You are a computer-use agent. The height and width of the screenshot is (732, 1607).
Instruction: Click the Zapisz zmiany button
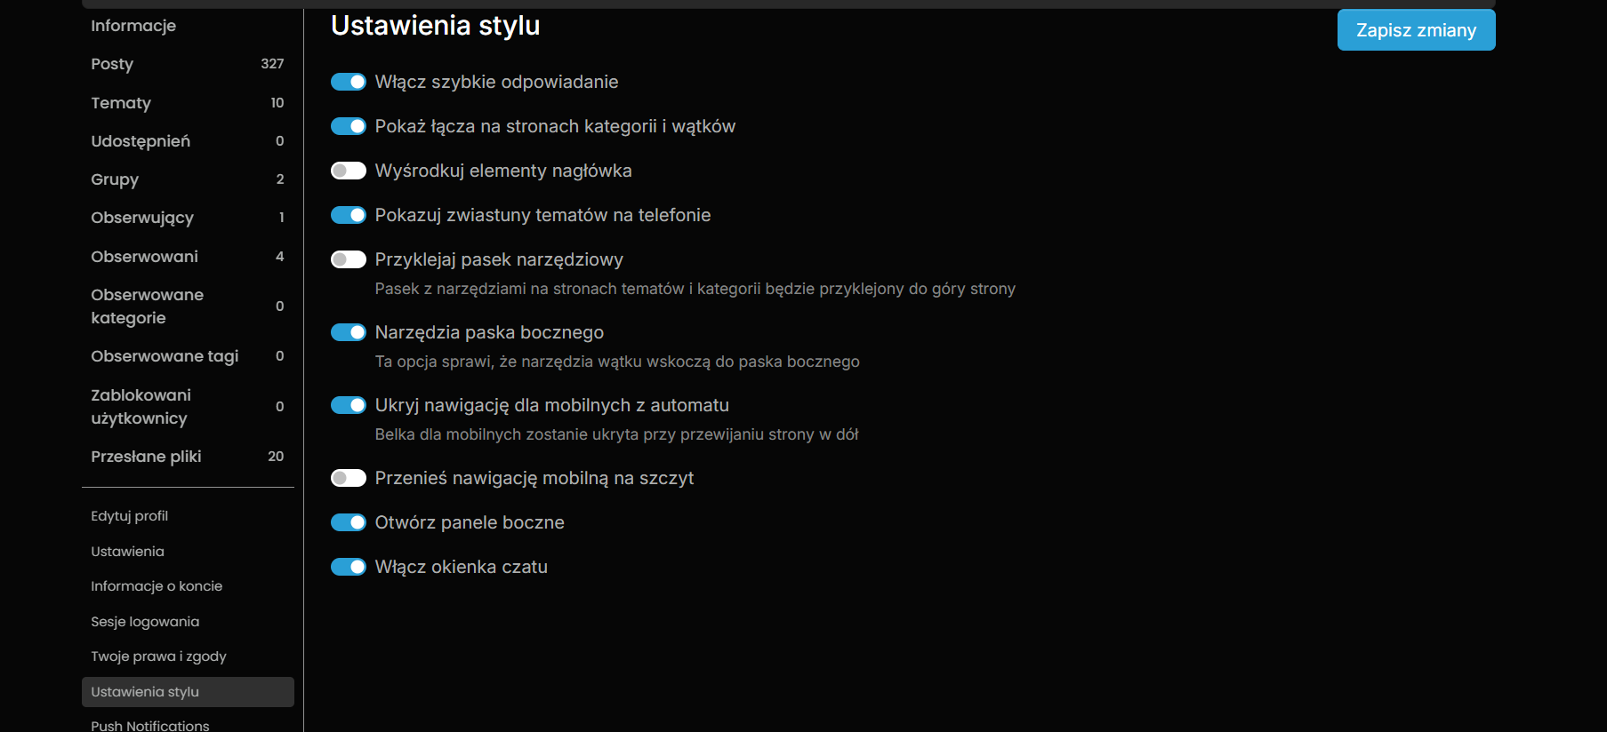pyautogui.click(x=1416, y=30)
